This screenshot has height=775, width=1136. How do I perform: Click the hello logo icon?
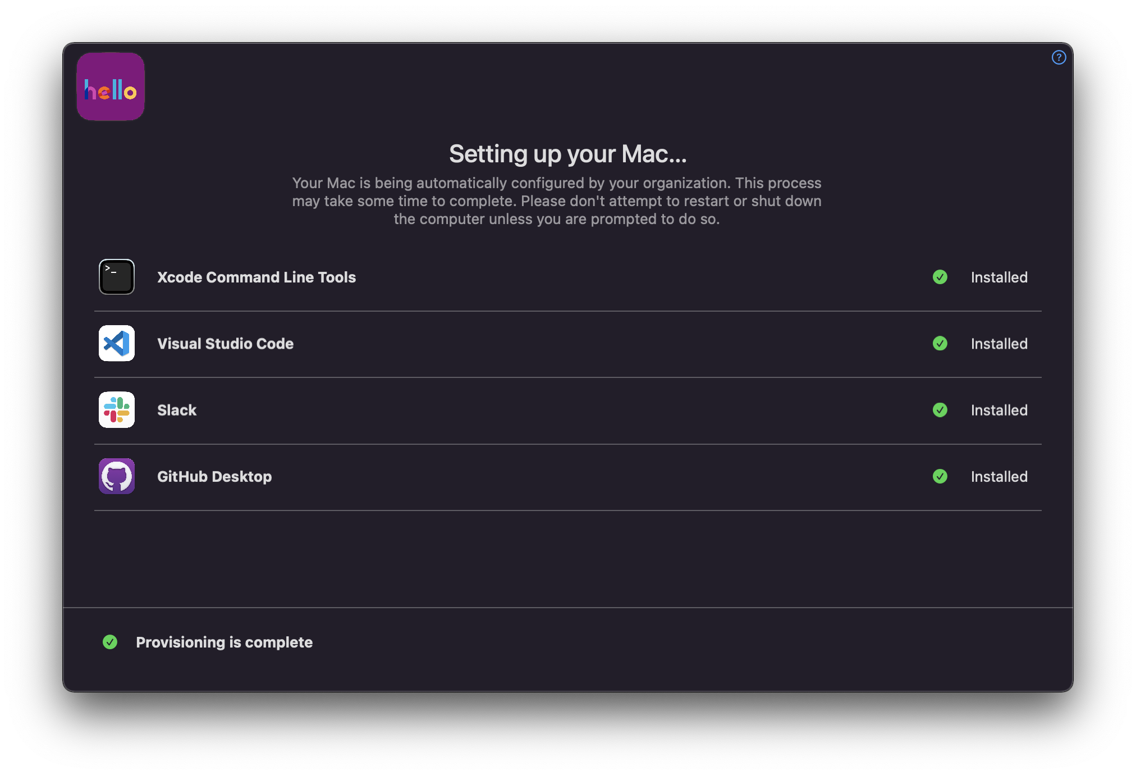click(111, 86)
